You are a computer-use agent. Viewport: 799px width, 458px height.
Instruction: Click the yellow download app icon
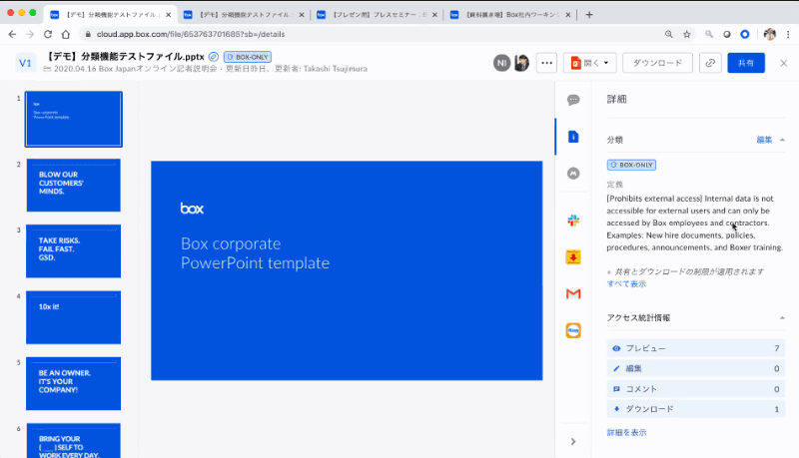pos(573,257)
